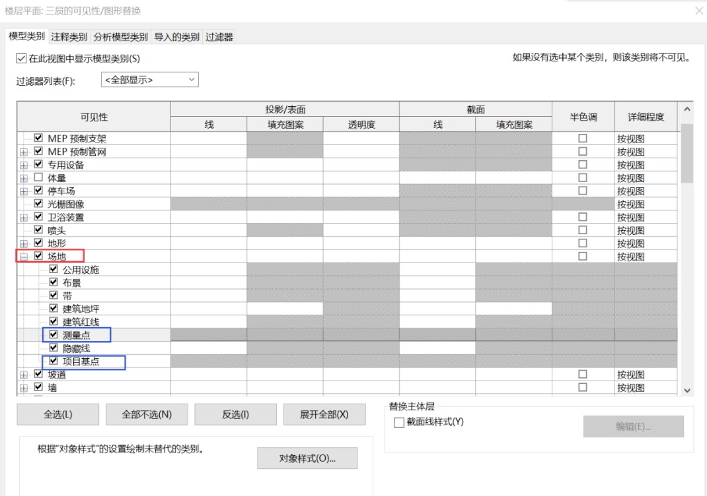Image resolution: width=707 pixels, height=496 pixels.
Task: Enable 半色调 for 专用设备 row
Action: pyautogui.click(x=583, y=164)
